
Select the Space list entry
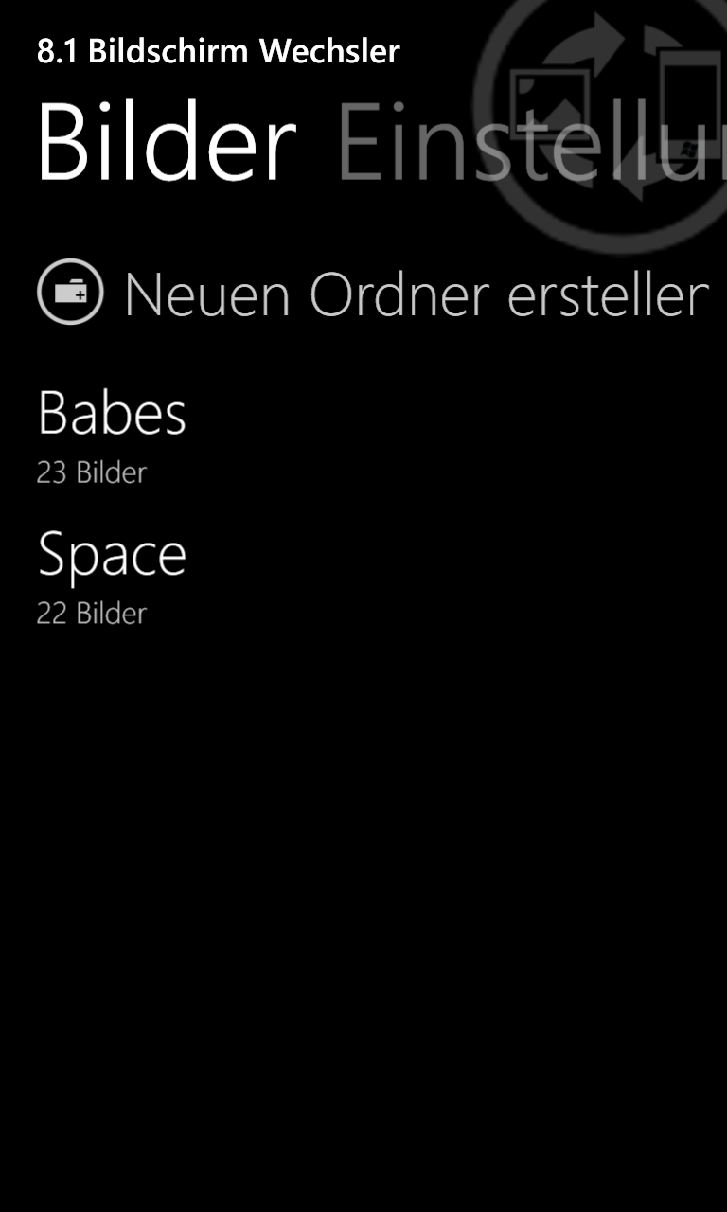pos(363,578)
